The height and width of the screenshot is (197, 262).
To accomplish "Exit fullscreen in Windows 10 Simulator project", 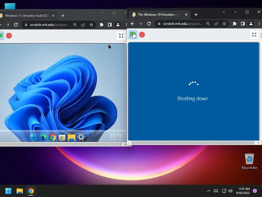I will pos(254,35).
